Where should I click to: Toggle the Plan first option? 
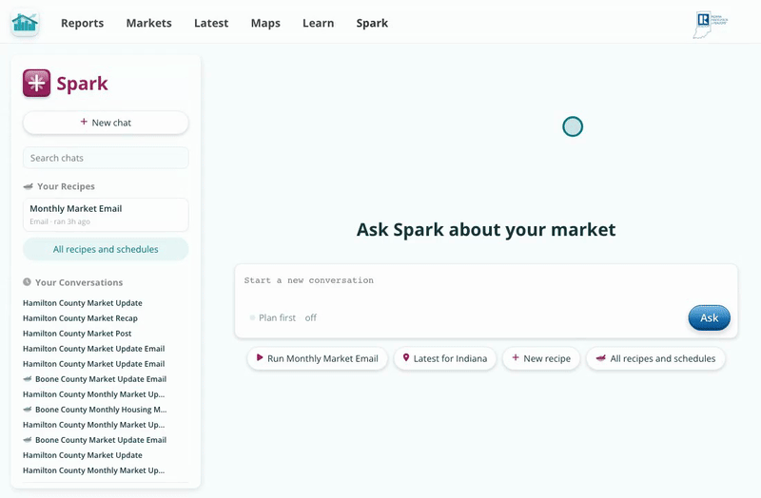click(x=283, y=318)
